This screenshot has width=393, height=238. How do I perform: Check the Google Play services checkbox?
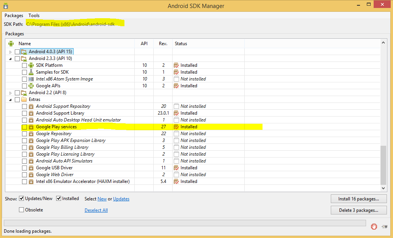click(x=24, y=127)
